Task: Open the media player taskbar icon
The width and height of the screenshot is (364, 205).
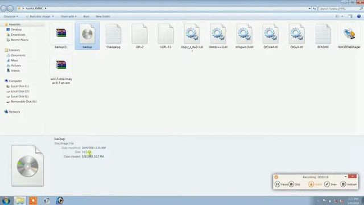Action: [60, 200]
